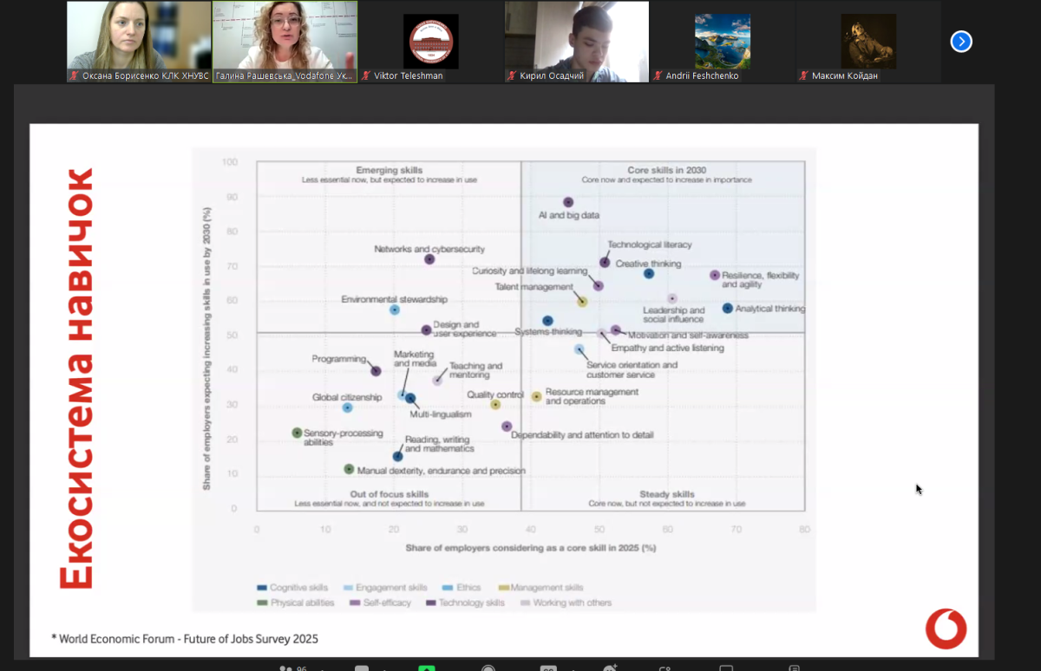Click the Cognitive skills legend swatch
1041x671 pixels.
pos(262,588)
